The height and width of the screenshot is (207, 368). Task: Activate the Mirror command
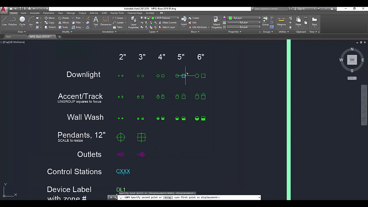[64, 22]
